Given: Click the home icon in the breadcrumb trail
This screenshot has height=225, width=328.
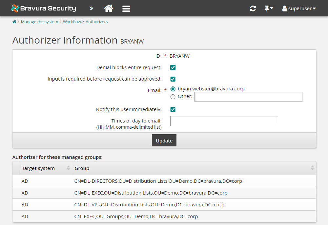Looking at the screenshot, I should pyautogui.click(x=14, y=22).
